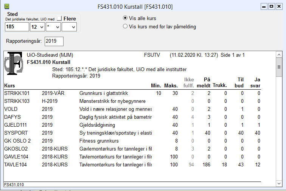The image size is (286, 191).
Task: Click 'Gjeldsrådgivning' course name
Action: click(97, 125)
